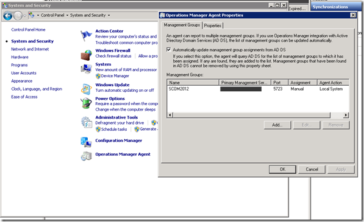Screen dimensions: 364x222
Task: Switch to the Properties tab
Action: 212,26
